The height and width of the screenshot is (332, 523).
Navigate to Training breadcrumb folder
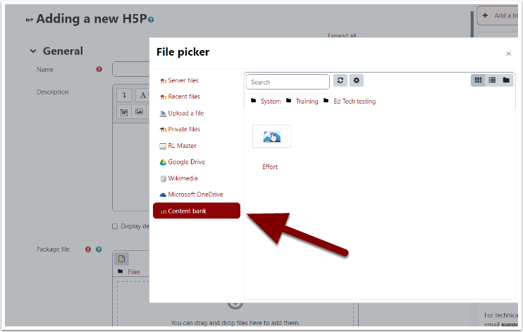(307, 102)
